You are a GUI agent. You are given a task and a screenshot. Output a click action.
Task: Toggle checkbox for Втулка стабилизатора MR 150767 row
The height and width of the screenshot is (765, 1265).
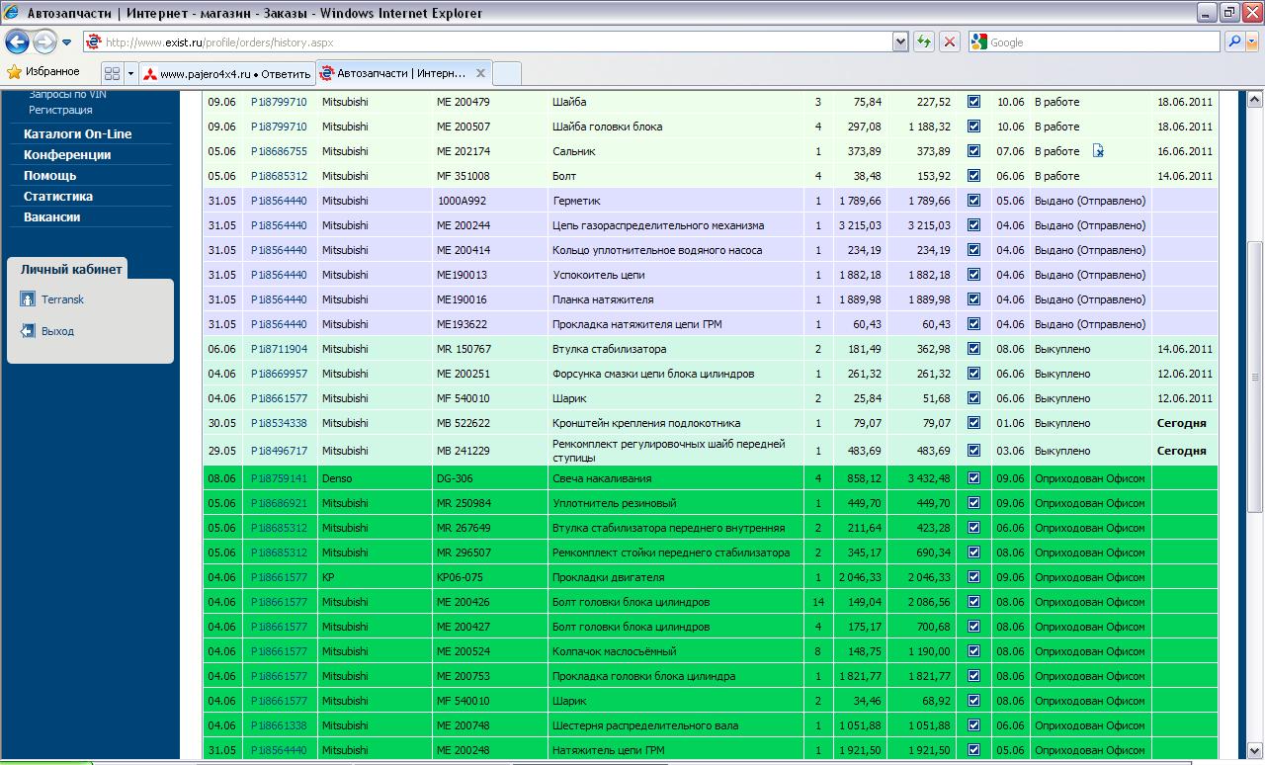[973, 349]
